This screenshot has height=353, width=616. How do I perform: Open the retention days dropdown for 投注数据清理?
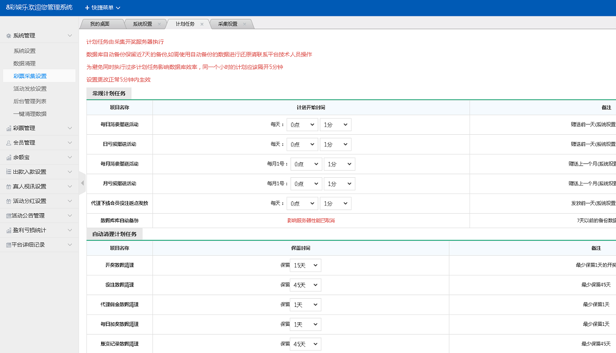pyautogui.click(x=305, y=285)
